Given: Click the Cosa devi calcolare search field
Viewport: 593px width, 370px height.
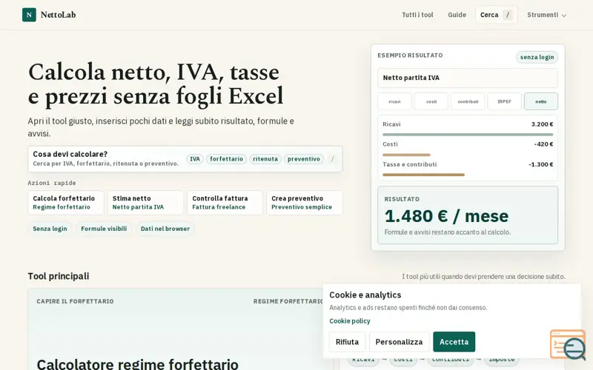Looking at the screenshot, I should point(185,159).
